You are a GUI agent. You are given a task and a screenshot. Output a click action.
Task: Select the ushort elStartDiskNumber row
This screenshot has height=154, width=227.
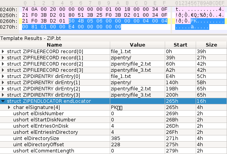[113, 120]
